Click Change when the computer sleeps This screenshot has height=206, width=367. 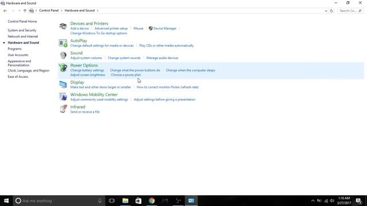tap(190, 70)
